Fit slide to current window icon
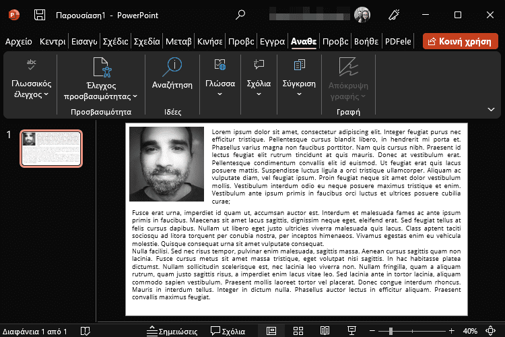 point(490,331)
